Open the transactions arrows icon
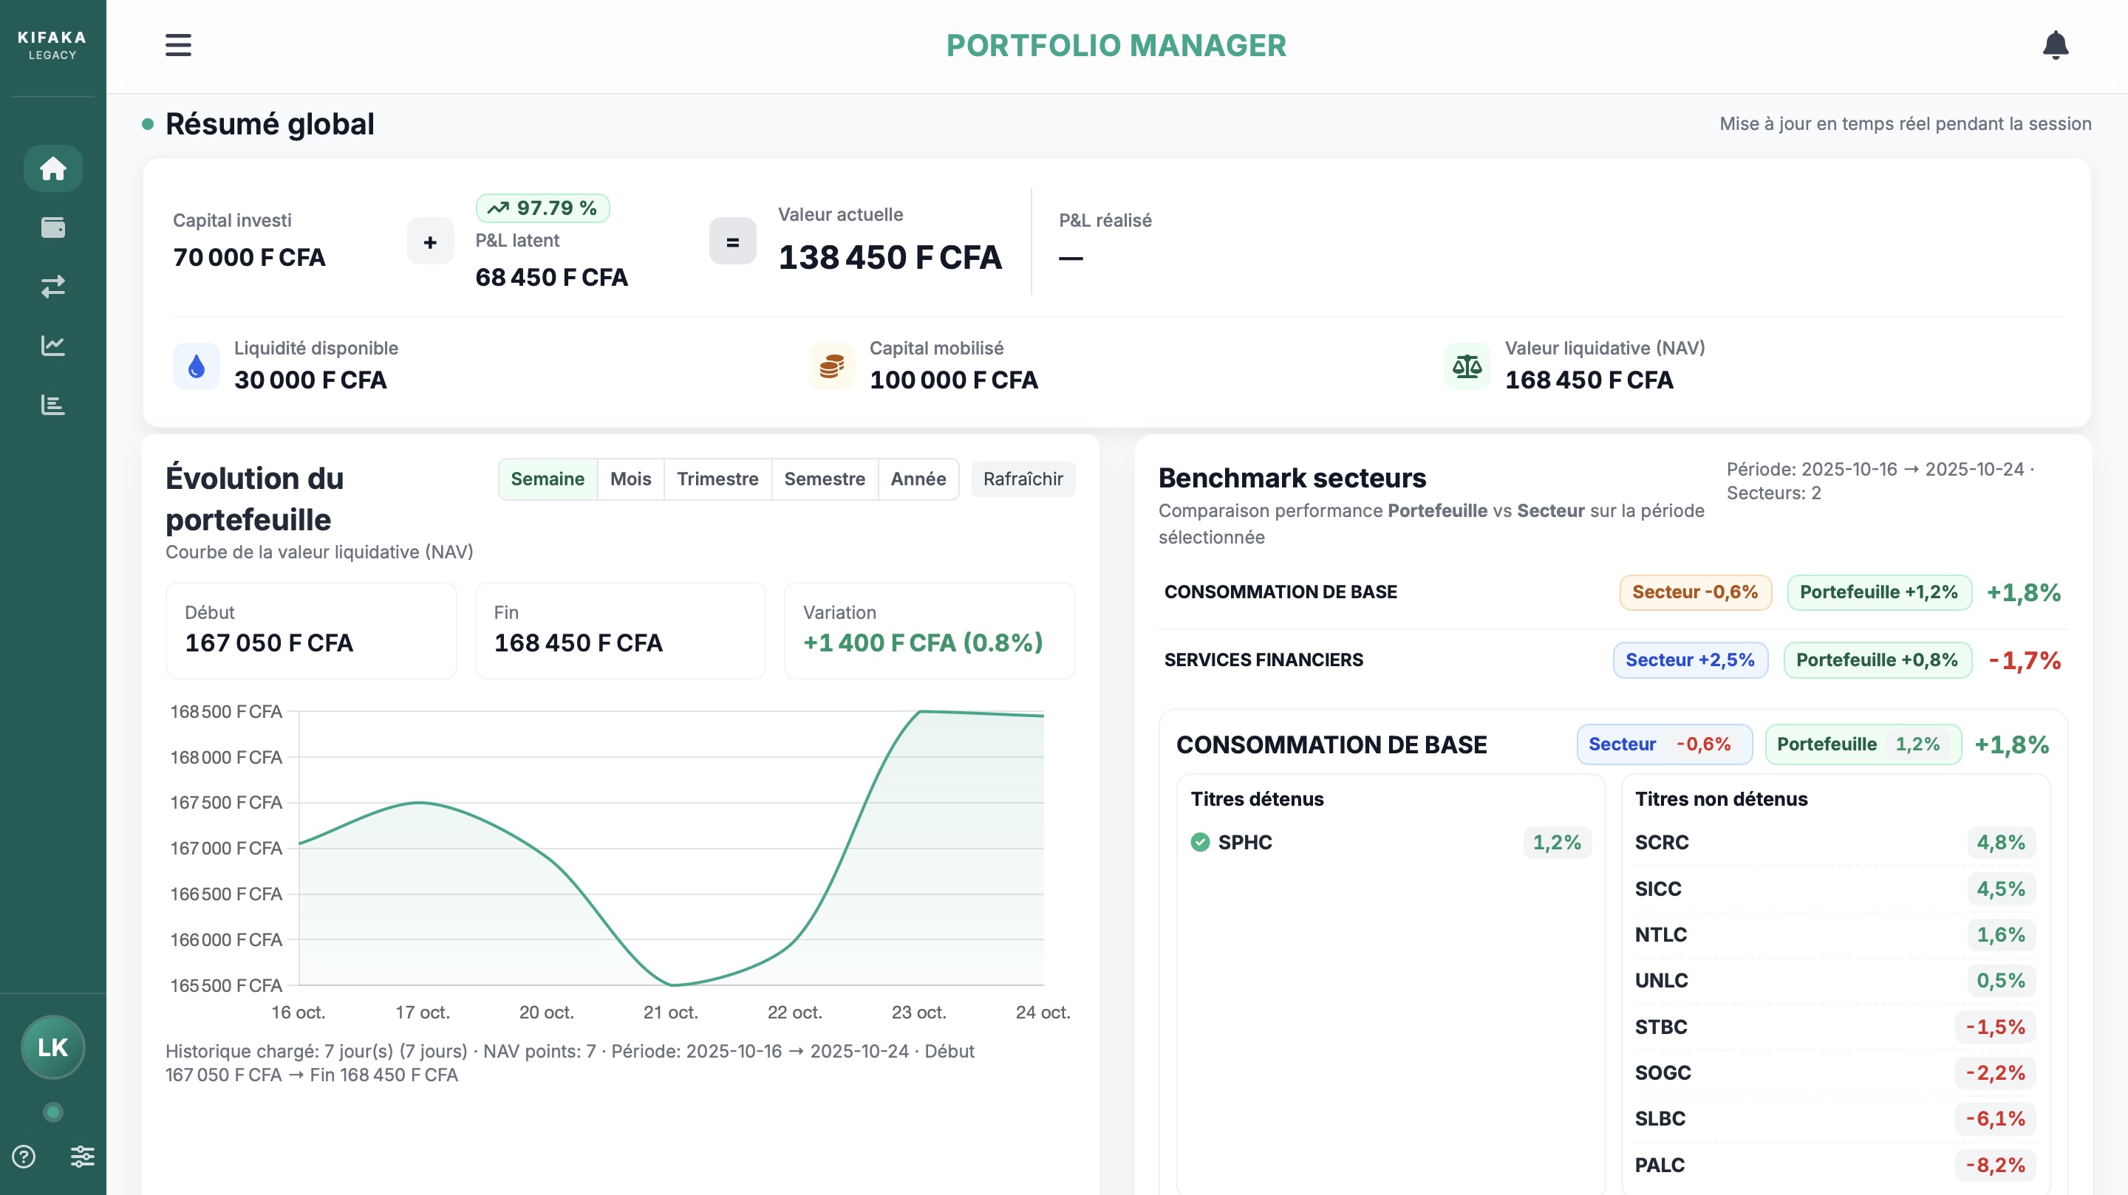Image resolution: width=2128 pixels, height=1195 pixels. (53, 287)
